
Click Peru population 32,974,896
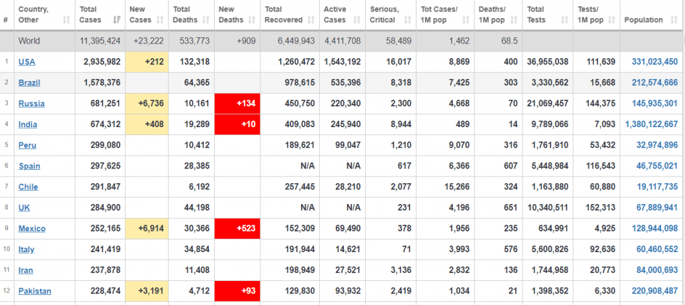657,145
